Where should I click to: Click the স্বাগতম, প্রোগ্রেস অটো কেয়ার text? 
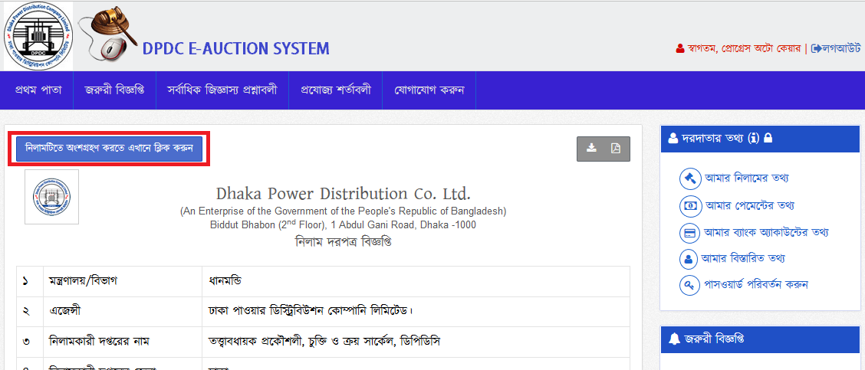[744, 49]
